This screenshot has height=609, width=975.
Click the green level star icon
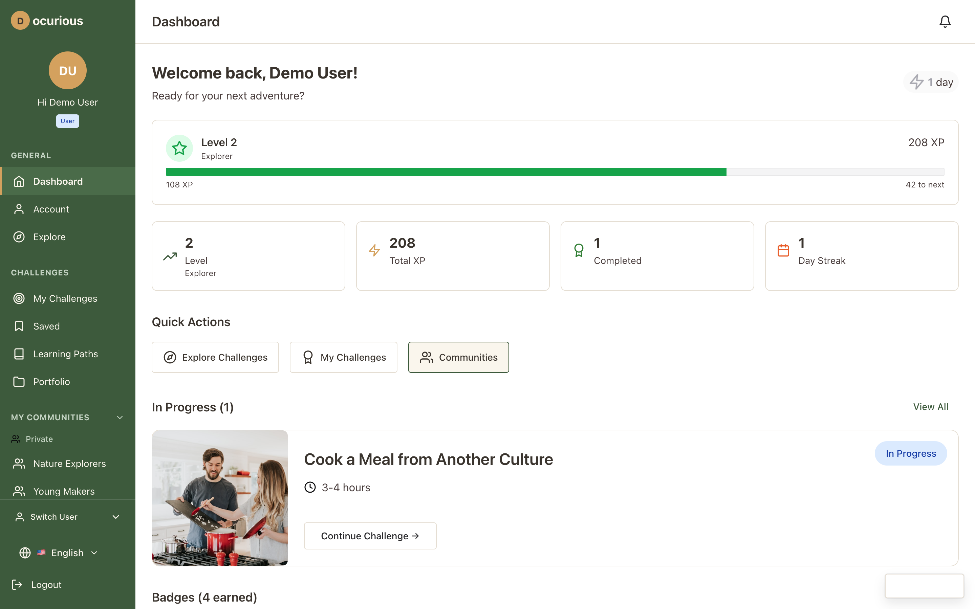(x=179, y=148)
